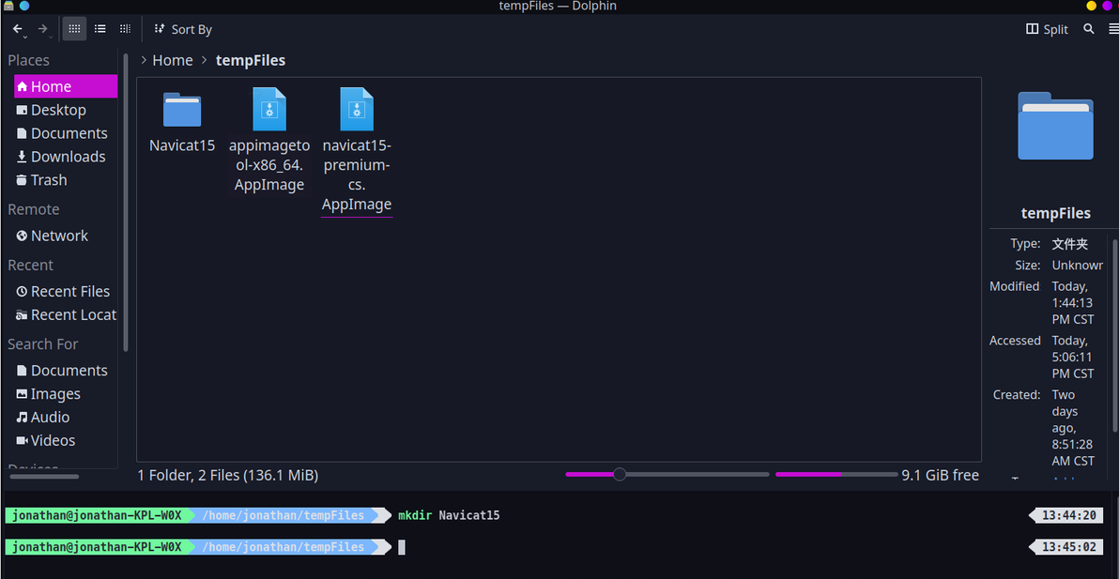Click the info panel vertical scrollbar

1115,335
